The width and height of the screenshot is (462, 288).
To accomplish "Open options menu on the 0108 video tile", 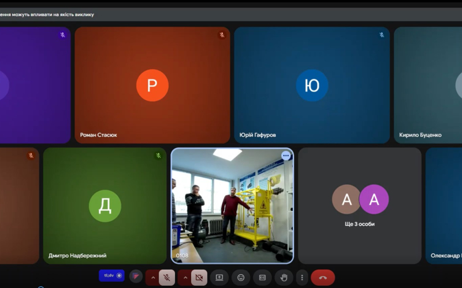I will pyautogui.click(x=286, y=156).
